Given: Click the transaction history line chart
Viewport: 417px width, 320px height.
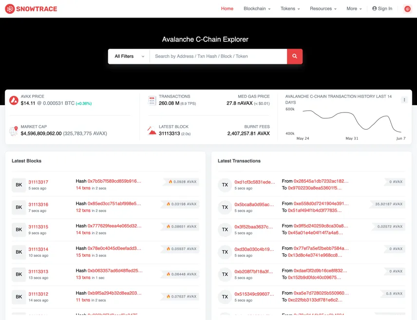Looking at the screenshot, I should pos(352,121).
